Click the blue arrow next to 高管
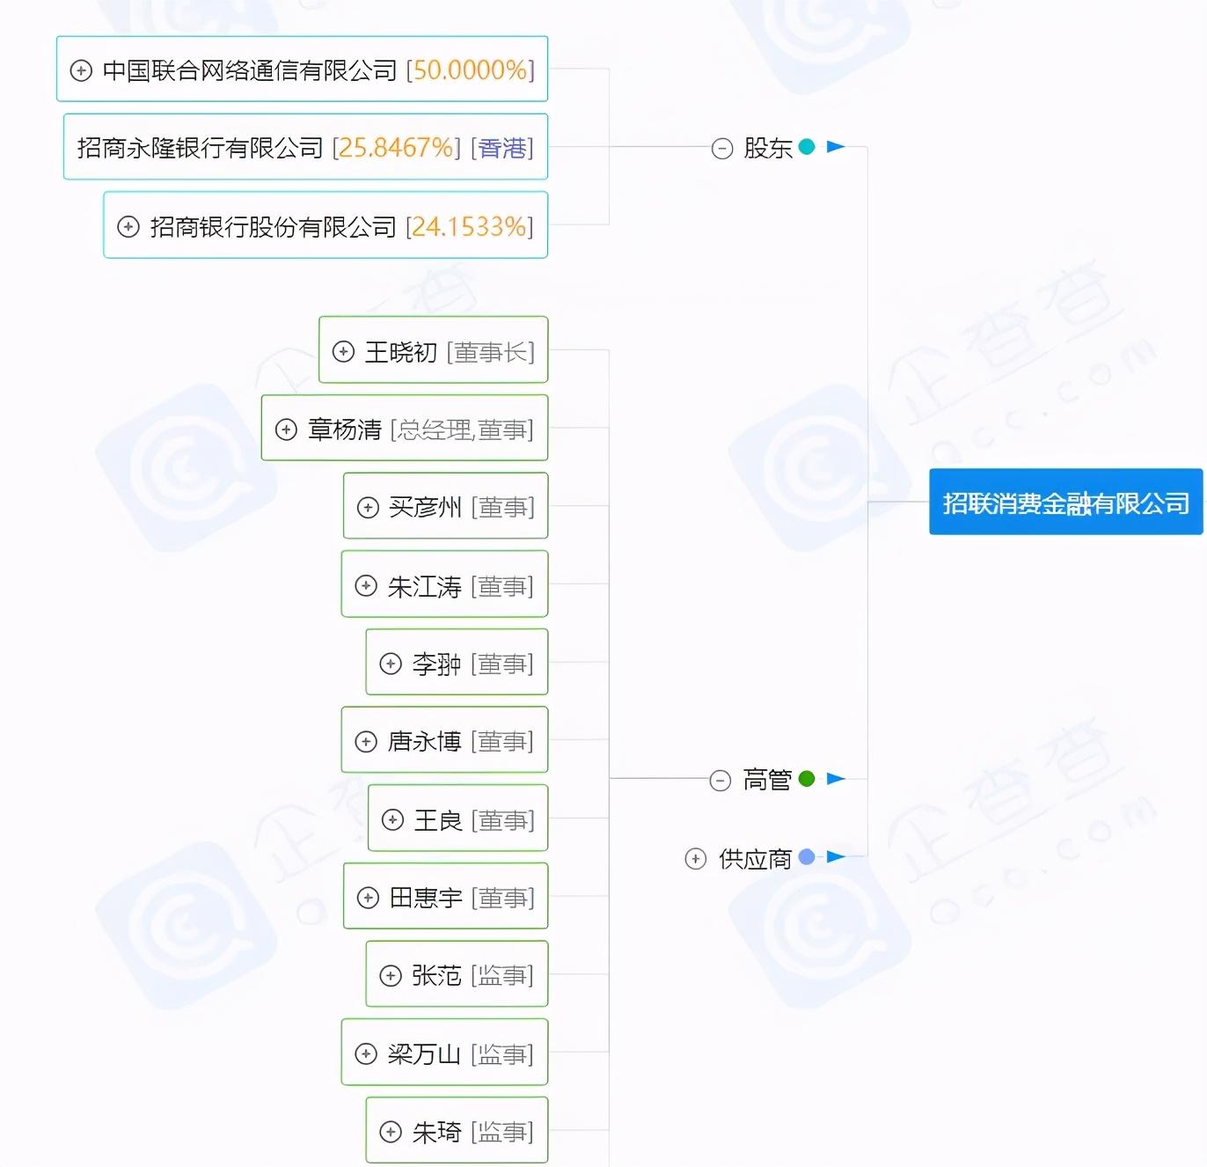This screenshot has width=1207, height=1167. click(836, 779)
